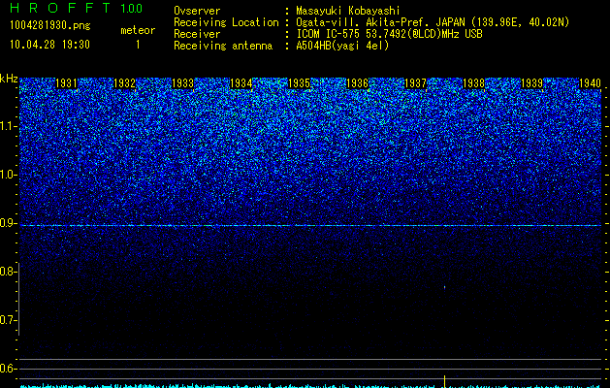Viewport: 610px width, 388px height.
Task: Click the yellow spike in the bottom level trace
Action: pos(444,381)
